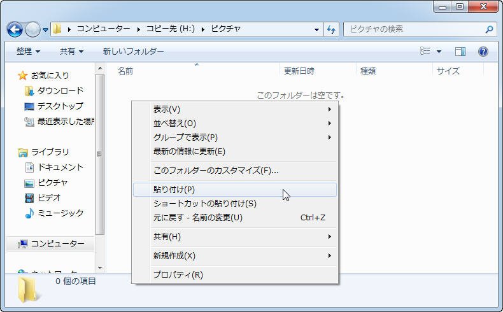Click the navigation pane scrollbar thumb
Viewport: 503px width, 312px height.
coord(100,154)
